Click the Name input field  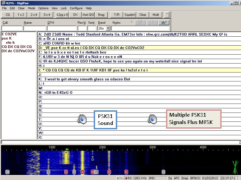click(x=34, y=28)
